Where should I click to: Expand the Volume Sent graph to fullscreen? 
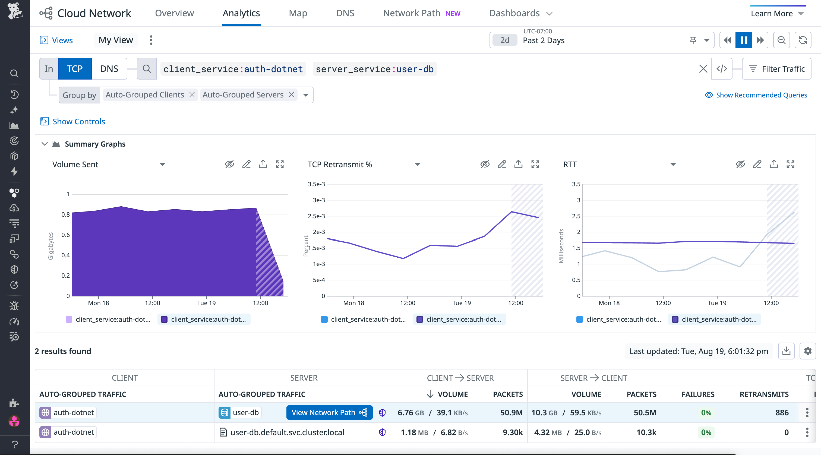tap(280, 164)
